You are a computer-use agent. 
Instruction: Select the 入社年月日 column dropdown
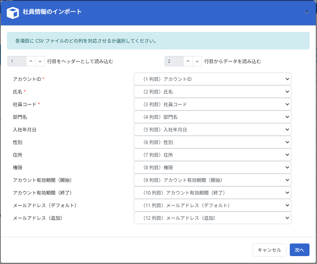coord(212,129)
